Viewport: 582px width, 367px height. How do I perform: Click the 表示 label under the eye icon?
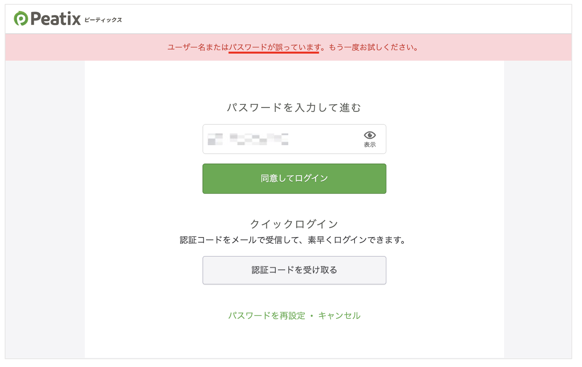369,145
